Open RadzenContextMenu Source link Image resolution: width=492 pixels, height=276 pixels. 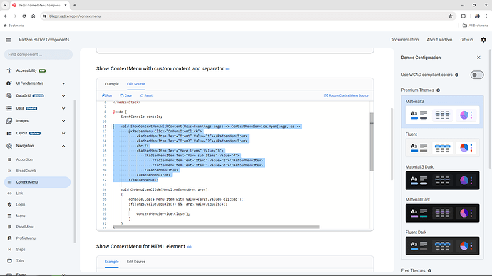[x=346, y=95]
